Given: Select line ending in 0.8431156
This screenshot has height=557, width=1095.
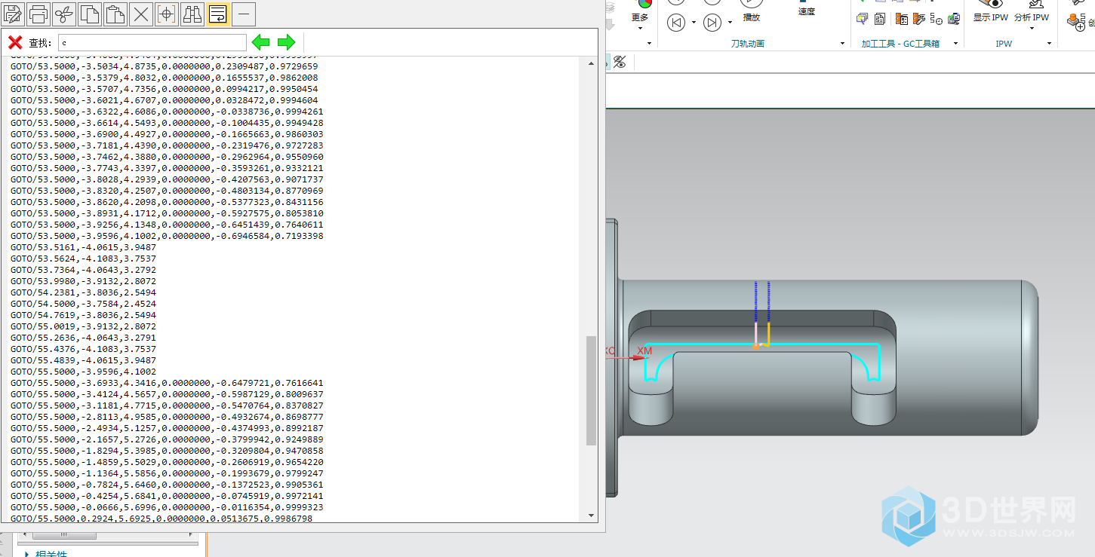Looking at the screenshot, I should (167, 202).
